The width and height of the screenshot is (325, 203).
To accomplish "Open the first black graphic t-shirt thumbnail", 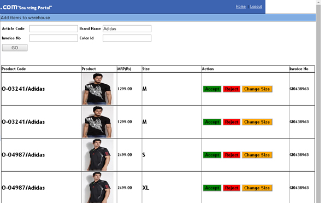I will [x=98, y=89].
